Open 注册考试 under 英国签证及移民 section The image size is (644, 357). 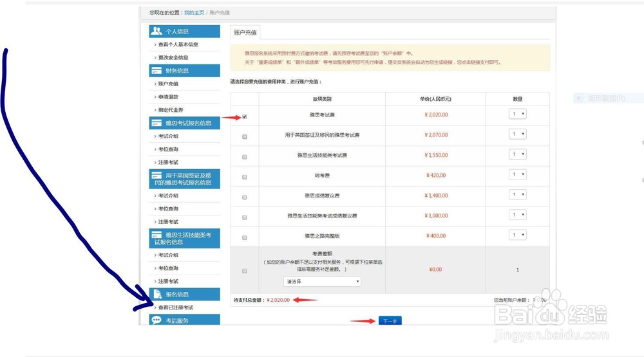[x=168, y=222]
